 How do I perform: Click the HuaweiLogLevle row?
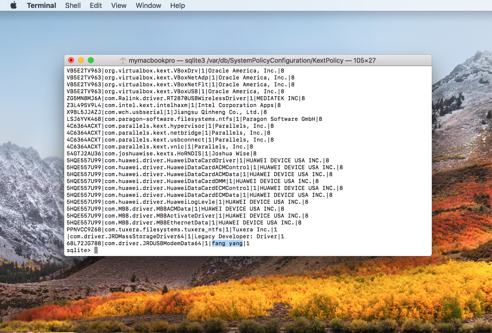(188, 202)
